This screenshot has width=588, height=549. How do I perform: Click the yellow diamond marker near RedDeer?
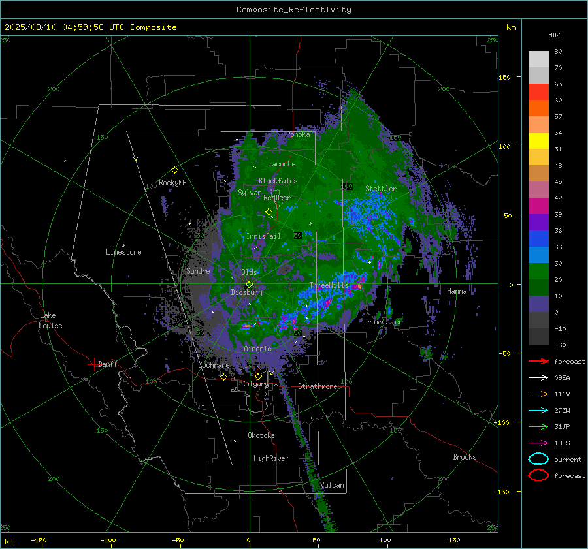pyautogui.click(x=269, y=212)
